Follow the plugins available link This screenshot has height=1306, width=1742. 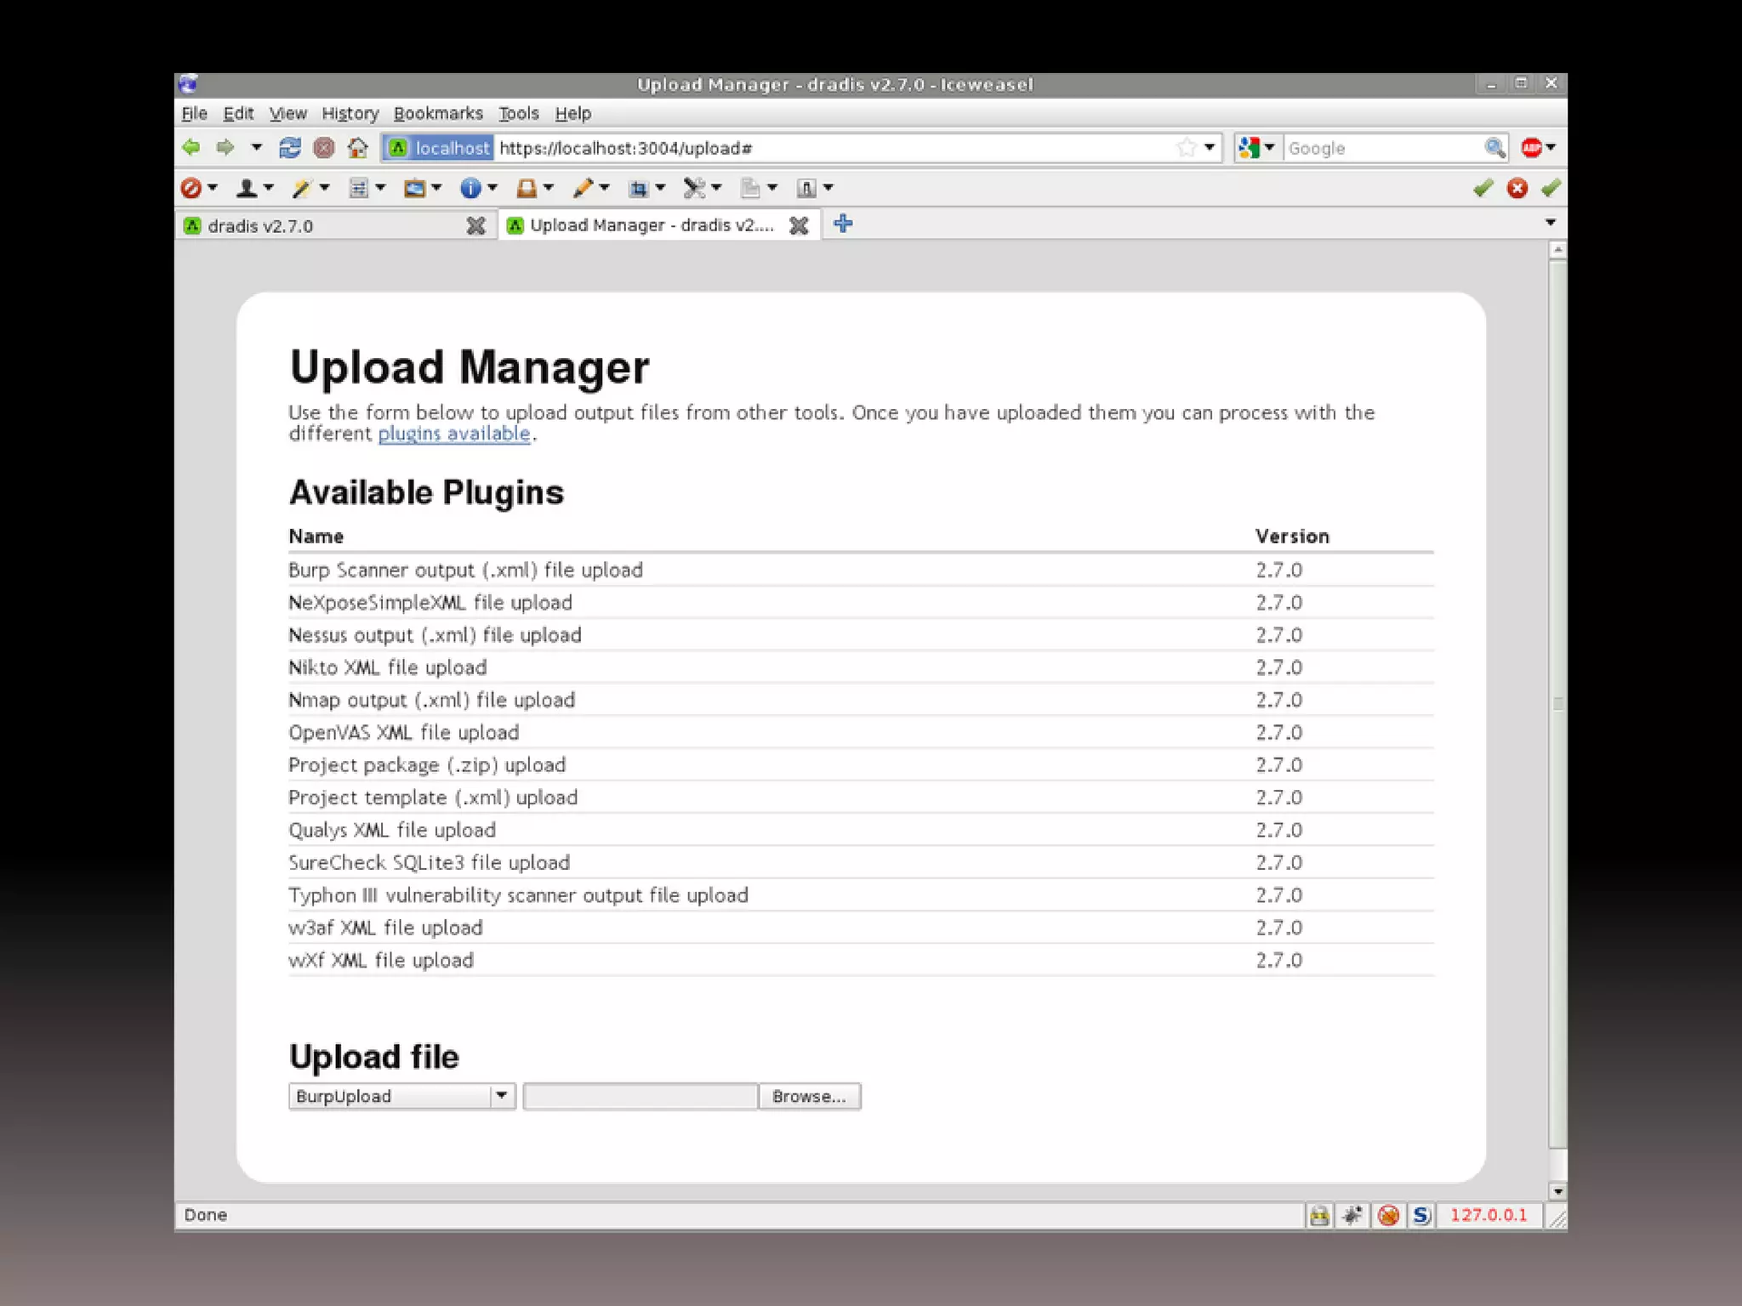pyautogui.click(x=454, y=434)
